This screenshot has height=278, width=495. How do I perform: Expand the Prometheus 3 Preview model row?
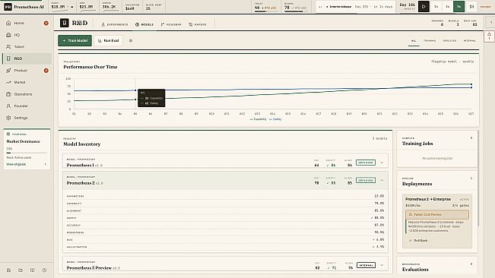point(382,265)
